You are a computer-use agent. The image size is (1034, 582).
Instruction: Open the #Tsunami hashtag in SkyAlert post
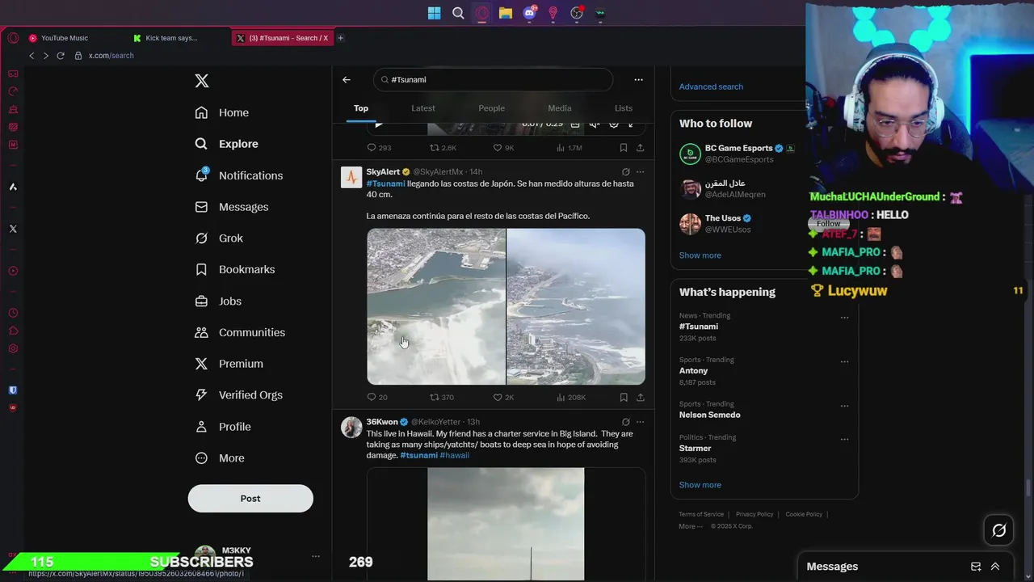point(385,183)
